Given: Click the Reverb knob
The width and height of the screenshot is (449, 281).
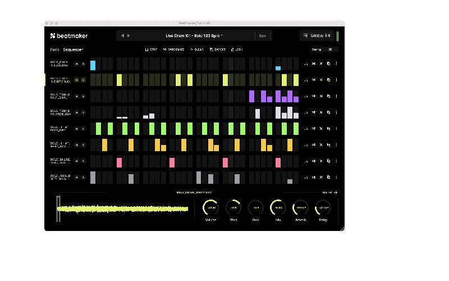Looking at the screenshot, I should point(300,207).
